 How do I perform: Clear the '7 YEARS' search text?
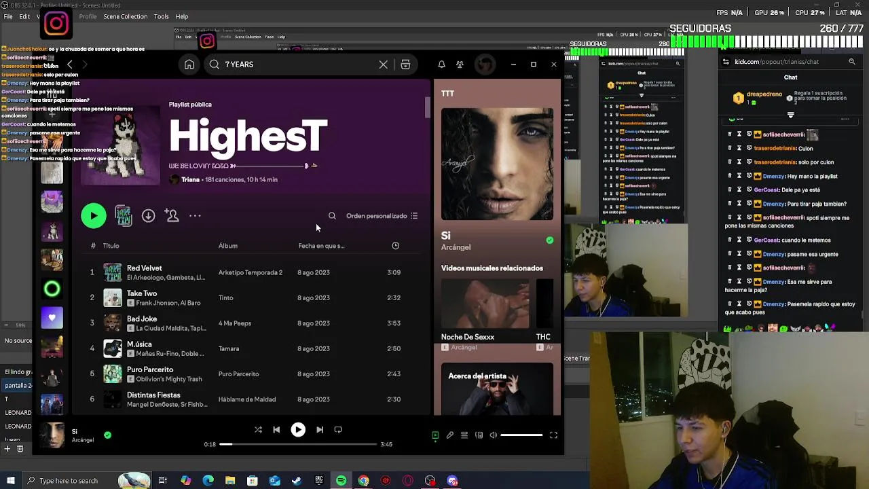pos(384,65)
